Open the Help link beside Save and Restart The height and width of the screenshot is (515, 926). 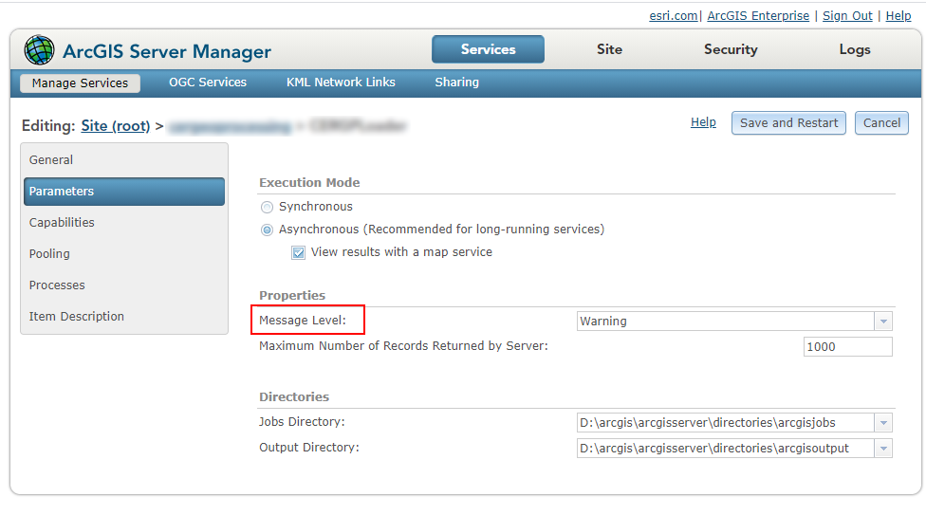pos(703,122)
